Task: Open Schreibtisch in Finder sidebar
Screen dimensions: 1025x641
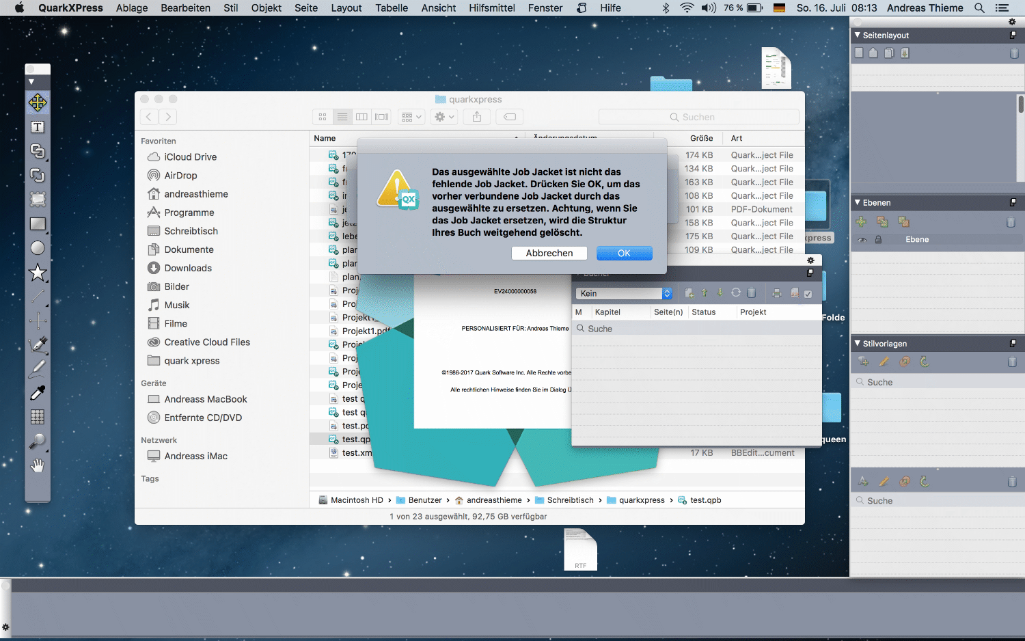Action: [x=191, y=231]
